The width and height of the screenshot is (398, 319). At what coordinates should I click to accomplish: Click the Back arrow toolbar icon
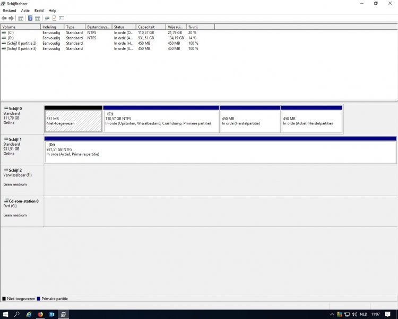click(x=4, y=18)
